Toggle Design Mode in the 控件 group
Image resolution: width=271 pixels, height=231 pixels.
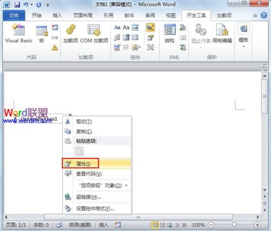[x=150, y=28]
